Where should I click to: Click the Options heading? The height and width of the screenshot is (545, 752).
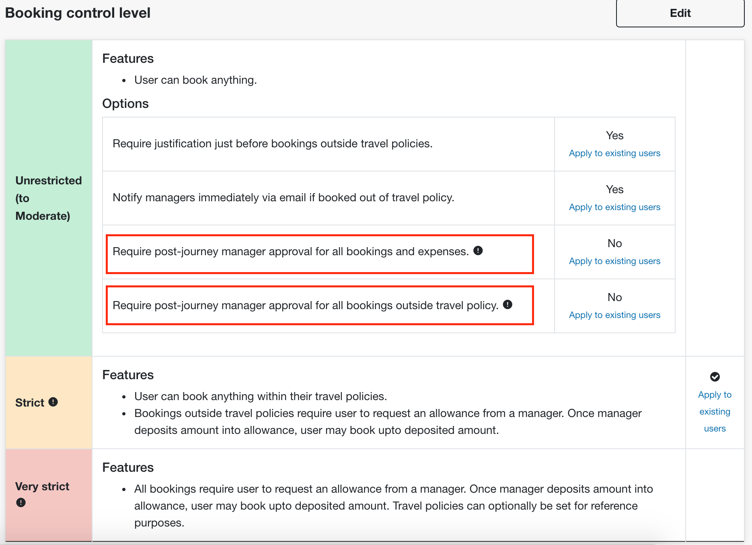click(125, 103)
